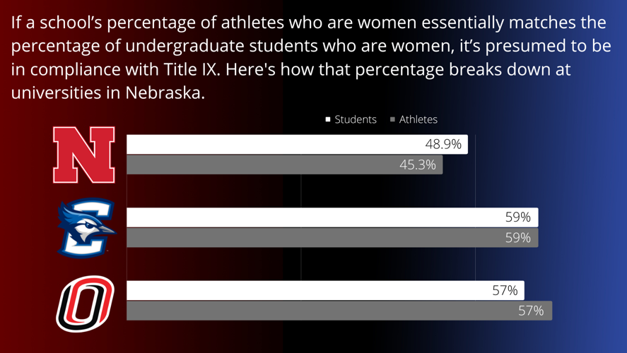This screenshot has height=353, width=627.
Task: Click the 48.9% value label
Action: pos(443,144)
